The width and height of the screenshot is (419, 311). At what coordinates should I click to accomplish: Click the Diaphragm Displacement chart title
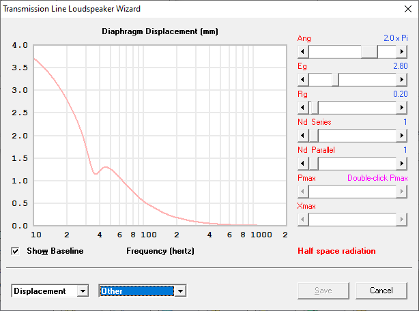[x=160, y=31]
